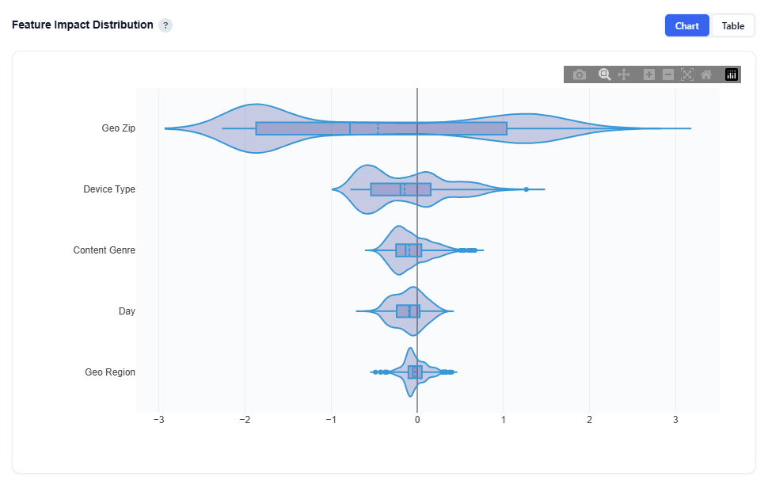
Task: Zoom in using the plus icon
Action: point(649,74)
